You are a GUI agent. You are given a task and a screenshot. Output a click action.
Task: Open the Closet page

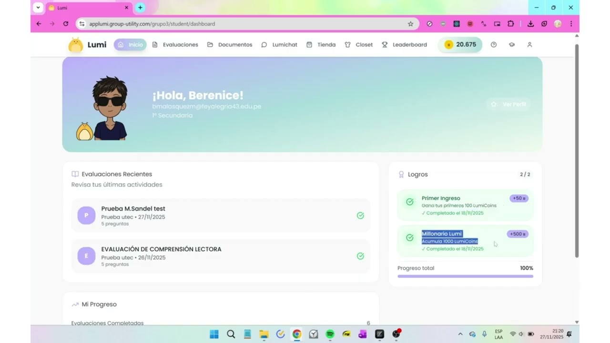click(359, 45)
